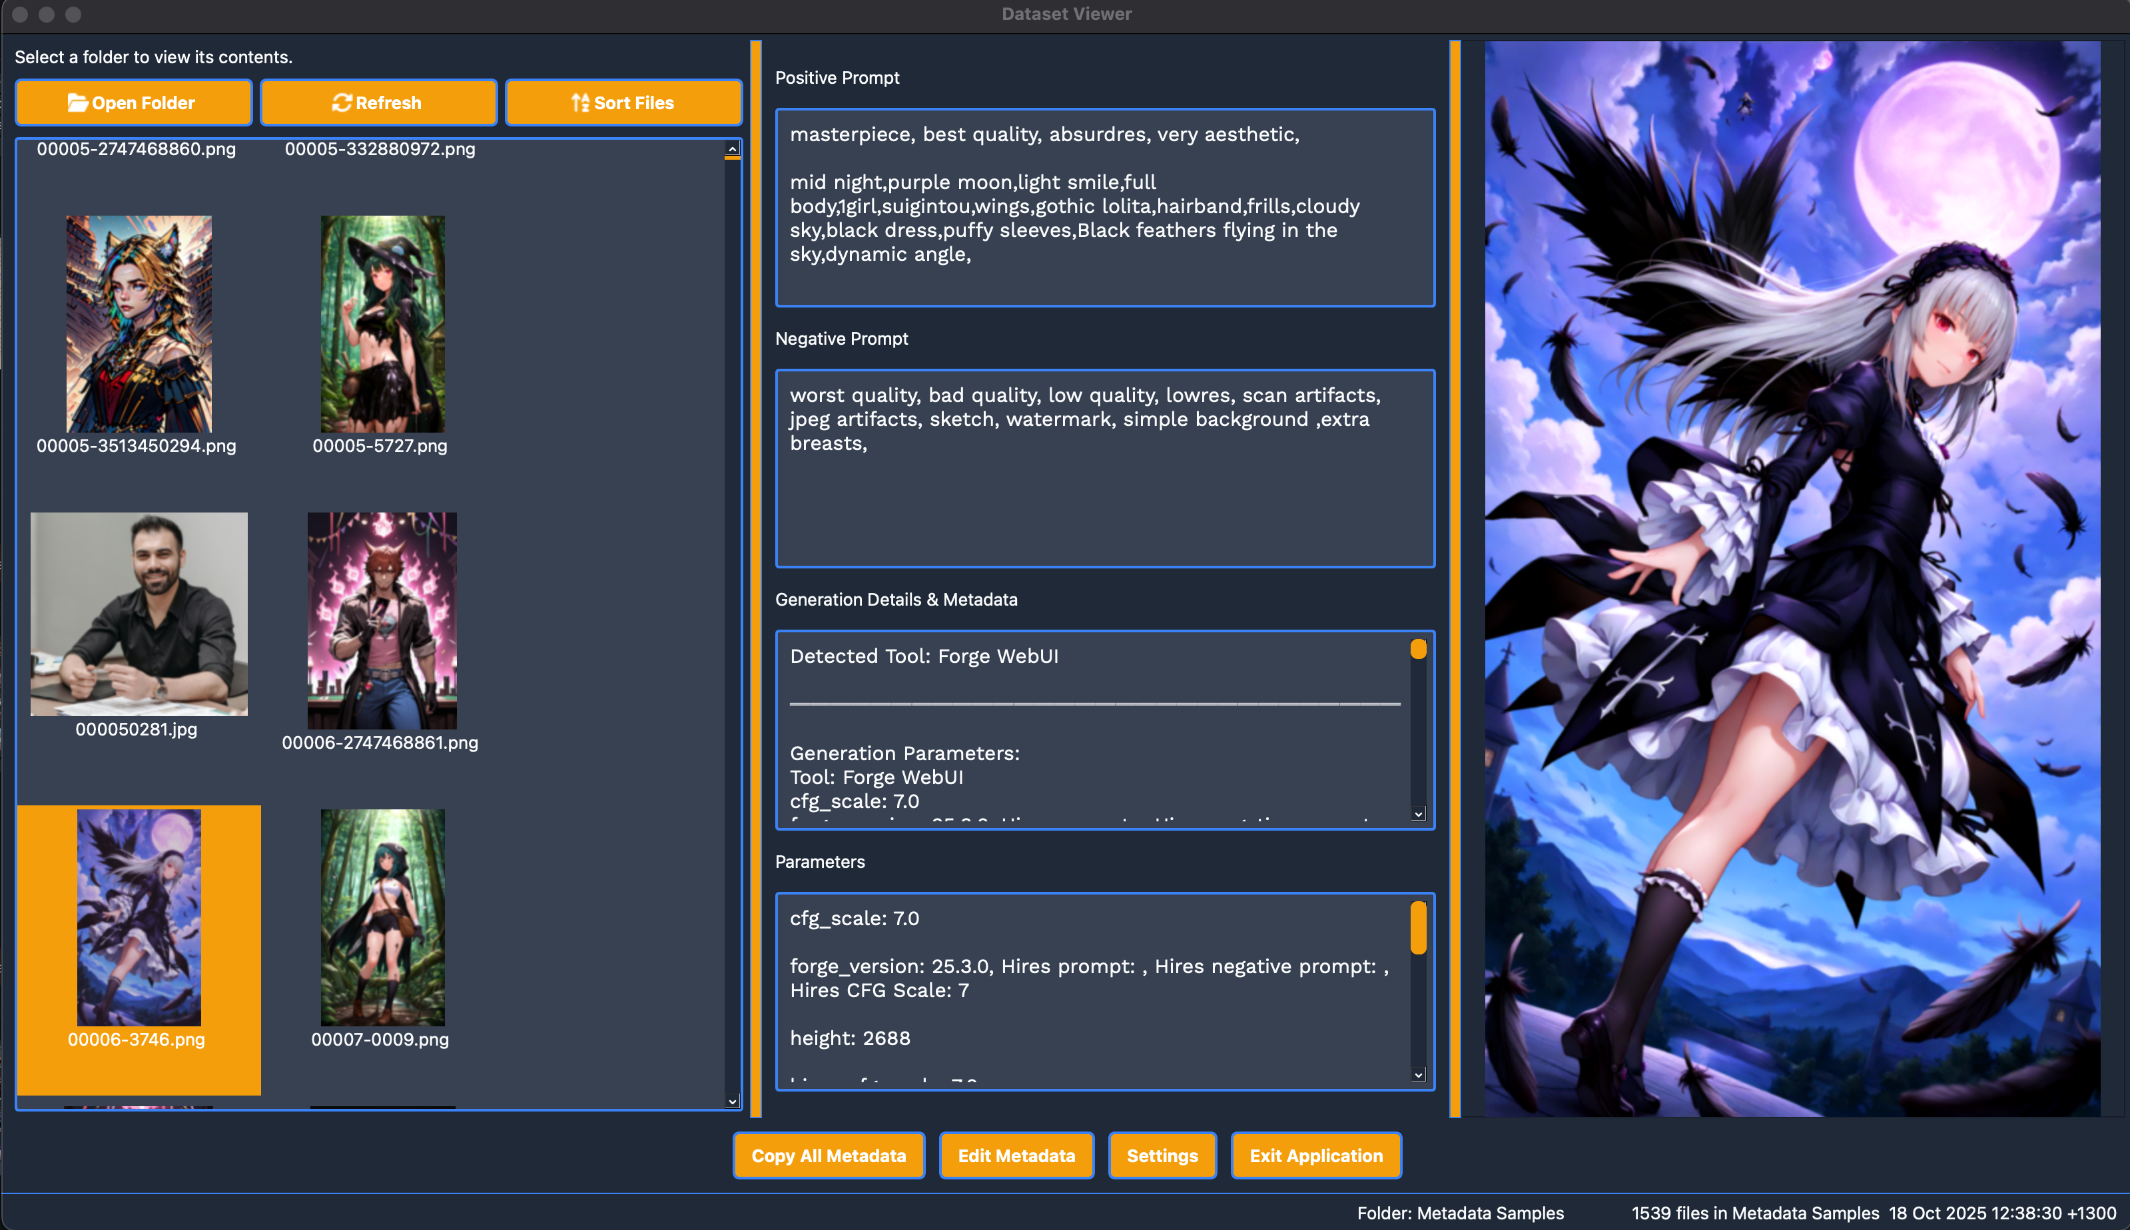The image size is (2130, 1230).
Task: Click the highlighted 00006-3746.png thumbnail
Action: 139,917
